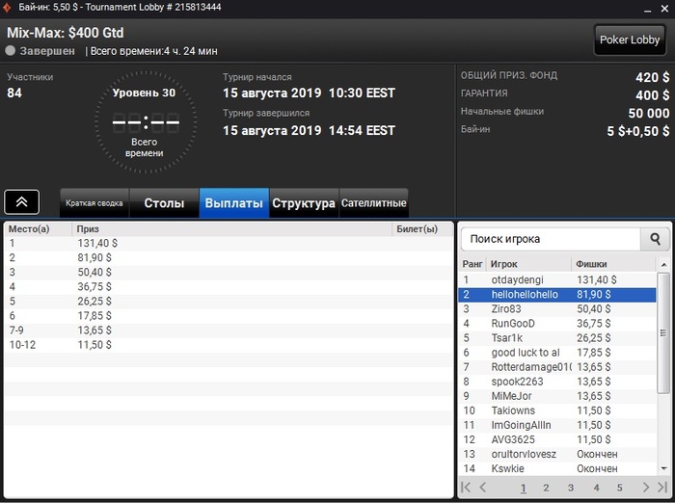The width and height of the screenshot is (675, 503).
Task: Select player good luck to al
Action: coord(557,353)
